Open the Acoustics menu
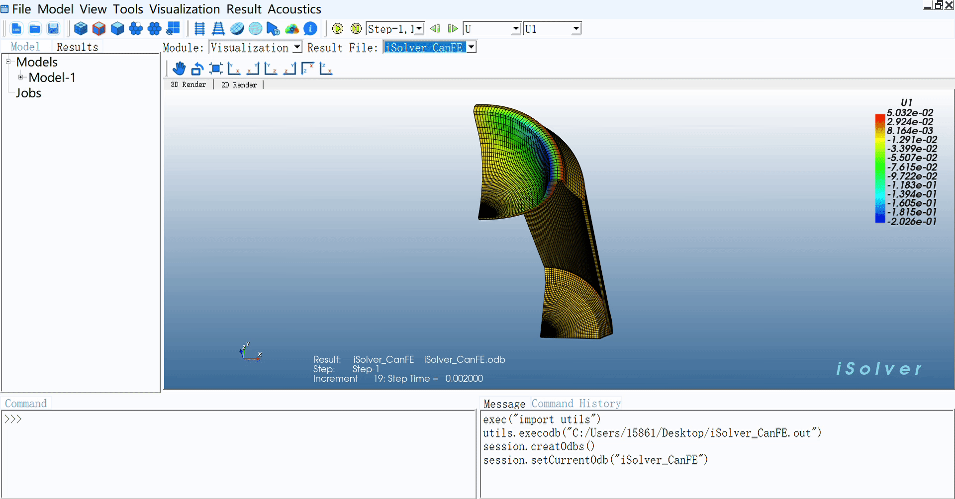The width and height of the screenshot is (955, 499). coord(294,9)
